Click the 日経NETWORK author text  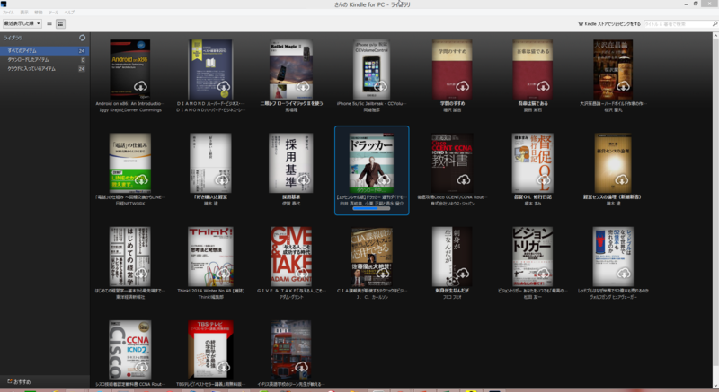[x=130, y=204]
